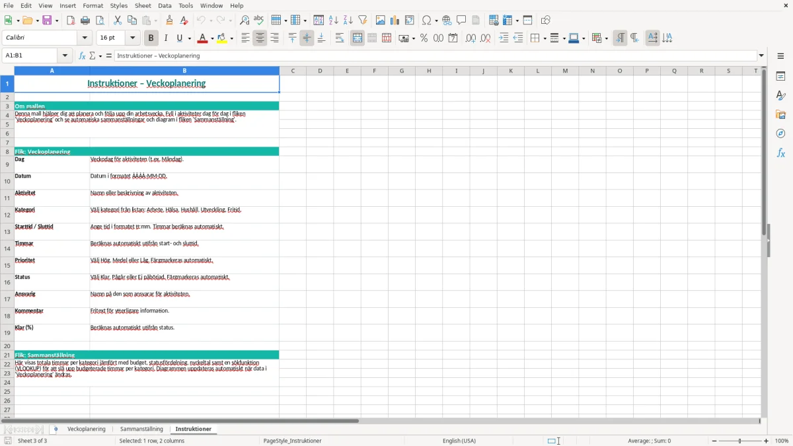Image resolution: width=793 pixels, height=446 pixels.
Task: Click the language status English (USA)
Action: point(459,441)
